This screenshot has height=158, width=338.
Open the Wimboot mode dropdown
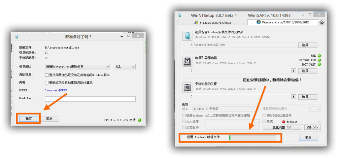[300, 122]
